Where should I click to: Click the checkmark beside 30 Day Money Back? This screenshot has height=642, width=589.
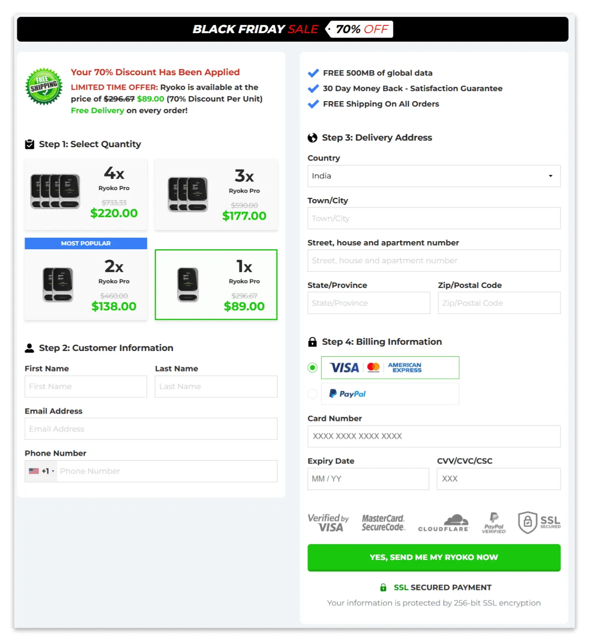click(313, 89)
